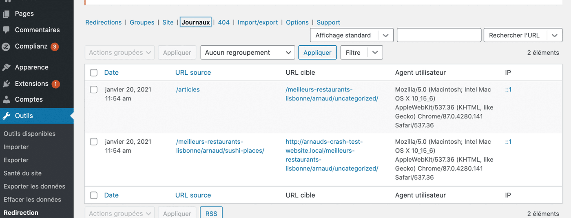
Task: Switch to the Redirections tab
Action: (x=103, y=22)
